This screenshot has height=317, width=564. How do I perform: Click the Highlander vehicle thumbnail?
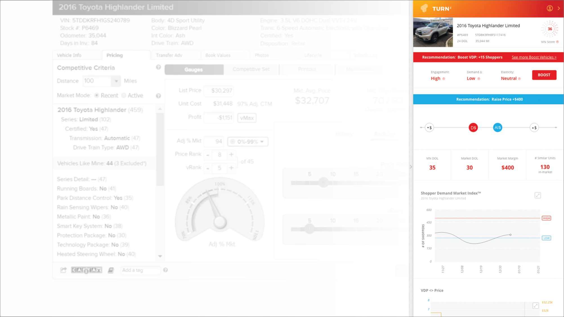(x=433, y=32)
